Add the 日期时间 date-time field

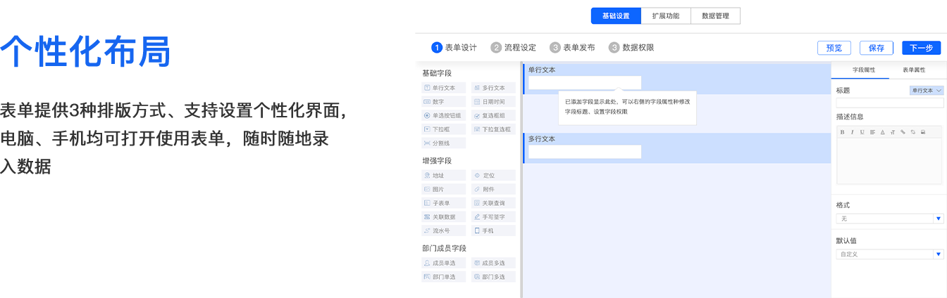pos(493,102)
